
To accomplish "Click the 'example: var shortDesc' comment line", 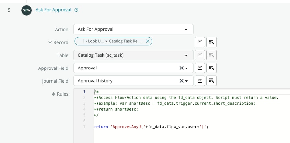I will 175,103.
